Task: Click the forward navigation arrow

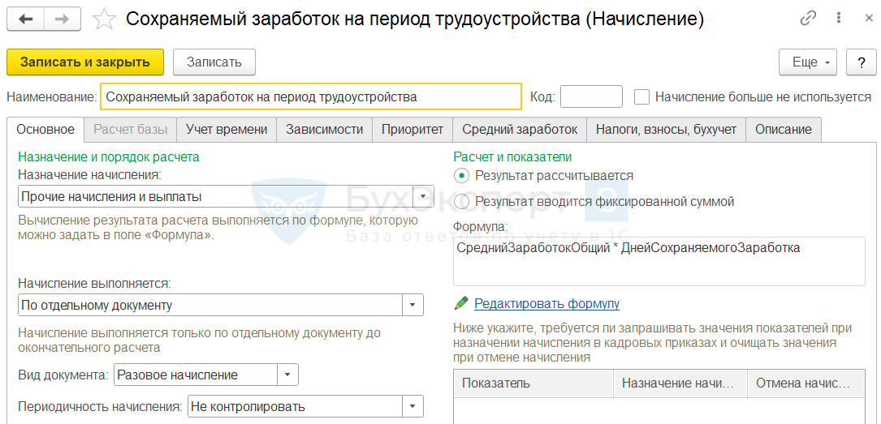Action: tap(63, 19)
